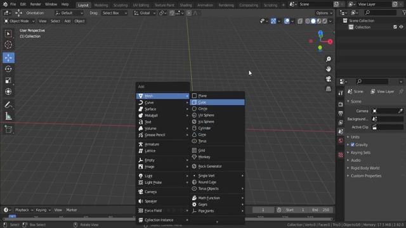Toggle snapping magnet in header

pos(172,13)
